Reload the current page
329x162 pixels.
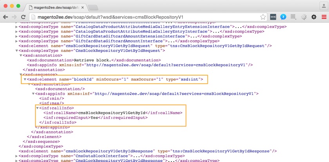[23, 17]
